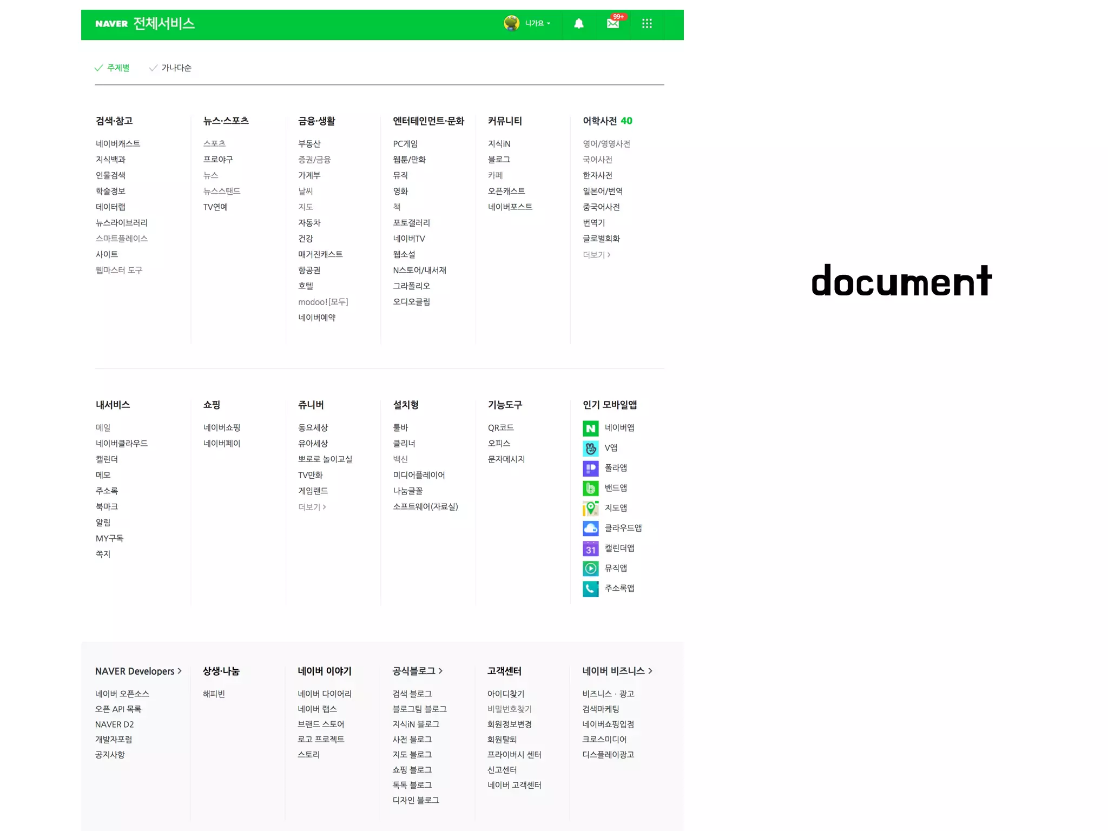
Task: Open the NAVER Developers section link
Action: tap(138, 671)
